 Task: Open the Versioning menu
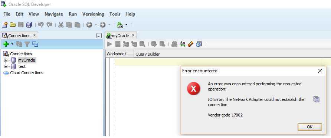93,14
